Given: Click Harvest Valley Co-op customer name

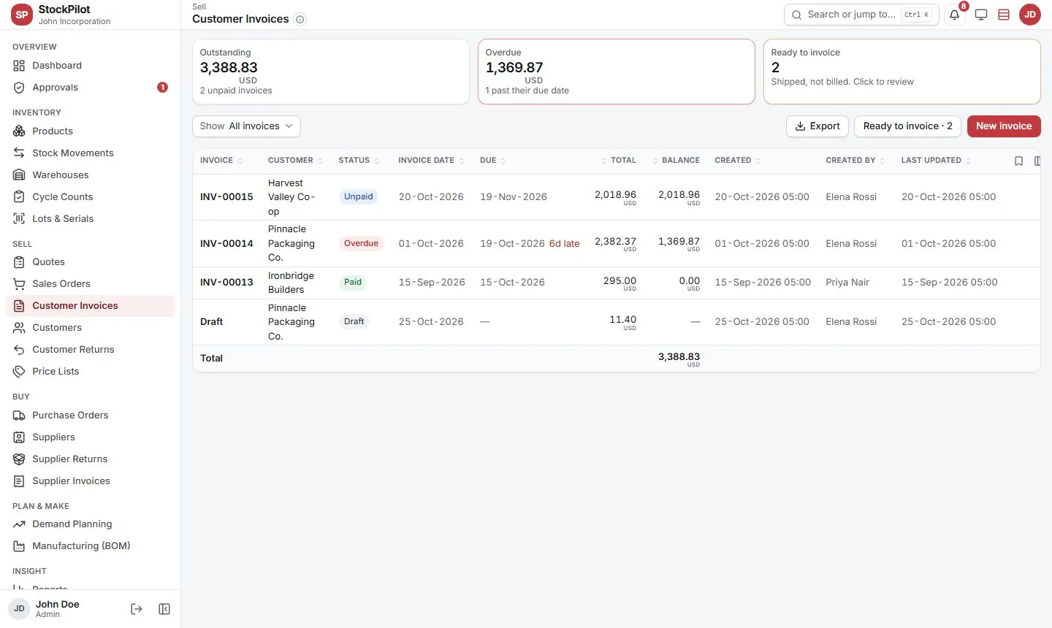Looking at the screenshot, I should coord(291,197).
